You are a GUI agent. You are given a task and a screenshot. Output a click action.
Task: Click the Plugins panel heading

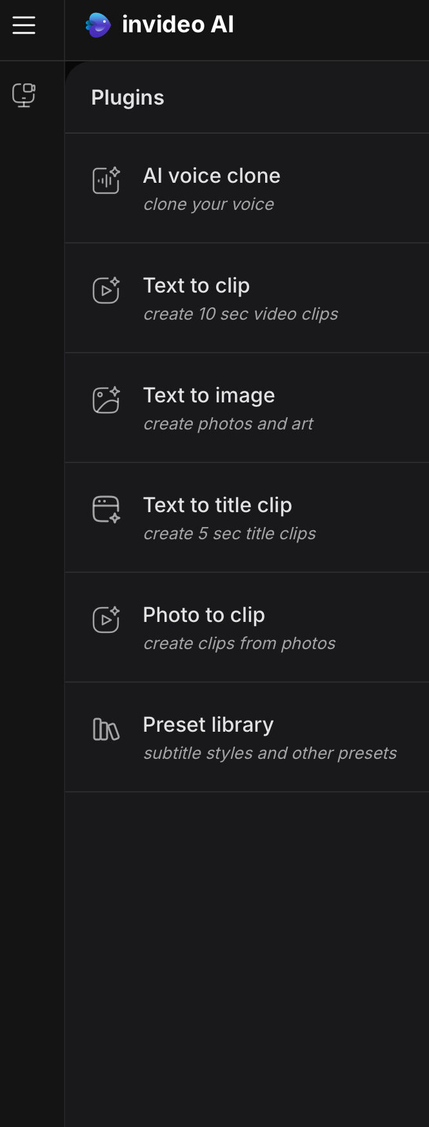[128, 98]
